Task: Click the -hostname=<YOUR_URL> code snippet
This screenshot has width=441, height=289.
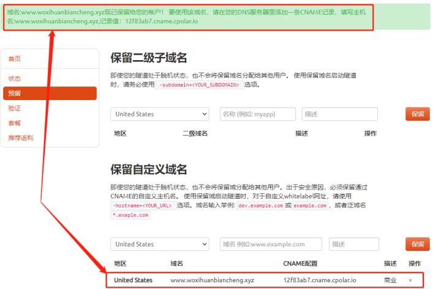Action: [143, 206]
